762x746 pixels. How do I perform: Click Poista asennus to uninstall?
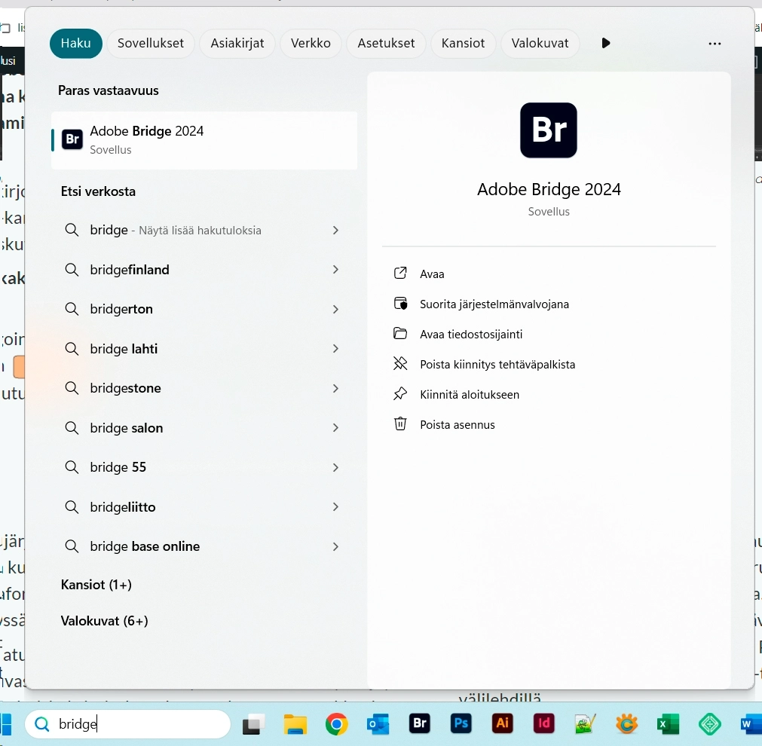[457, 425]
